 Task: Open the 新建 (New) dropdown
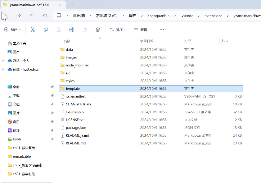tap(13, 30)
